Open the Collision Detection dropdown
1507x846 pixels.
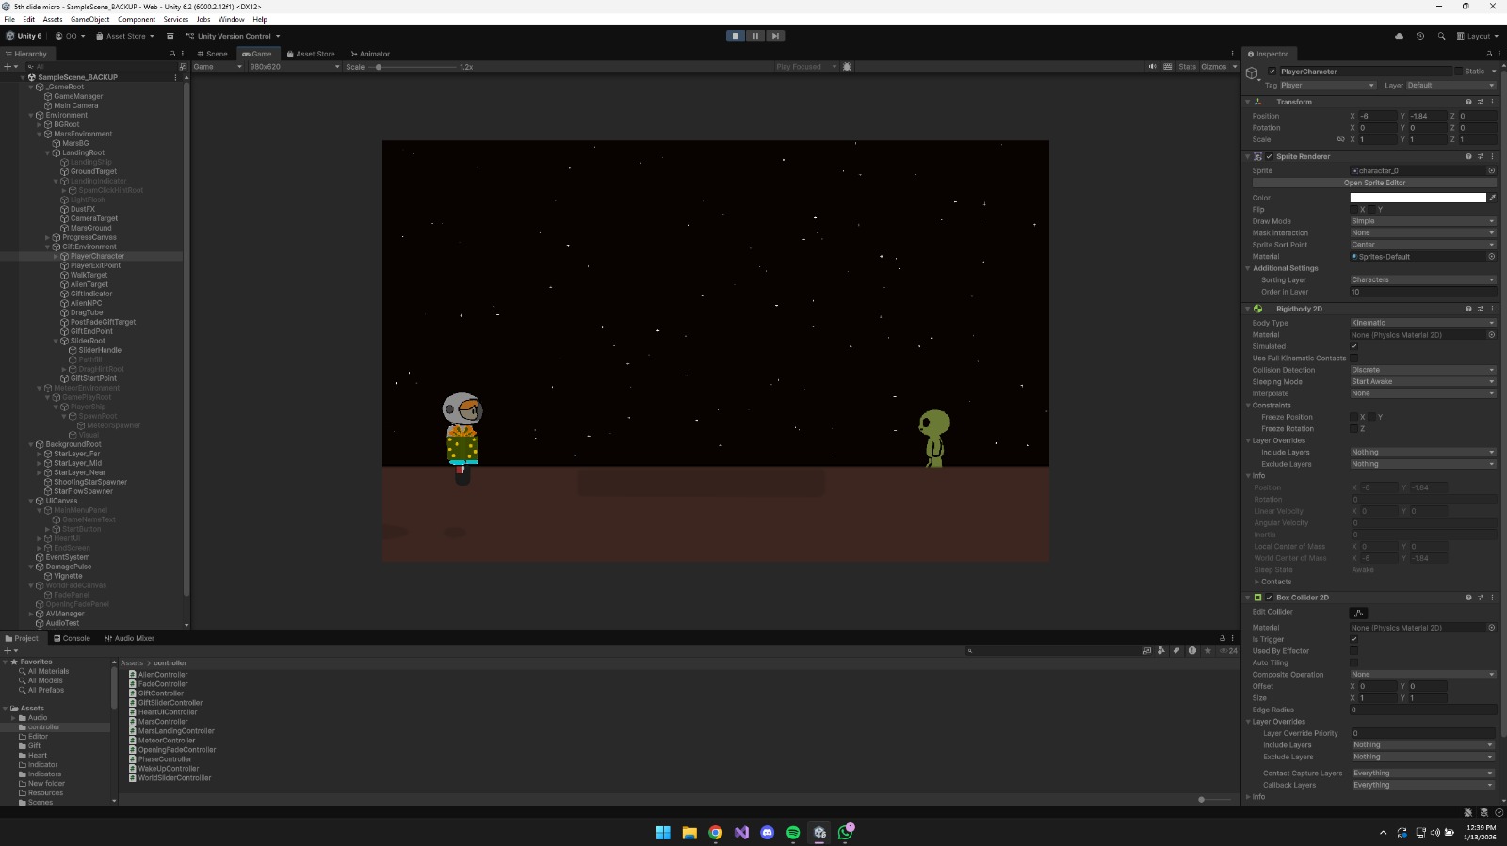click(x=1422, y=370)
